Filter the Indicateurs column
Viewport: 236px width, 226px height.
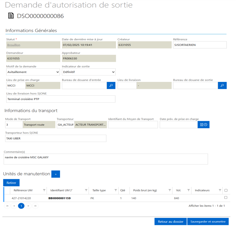coord(220,190)
